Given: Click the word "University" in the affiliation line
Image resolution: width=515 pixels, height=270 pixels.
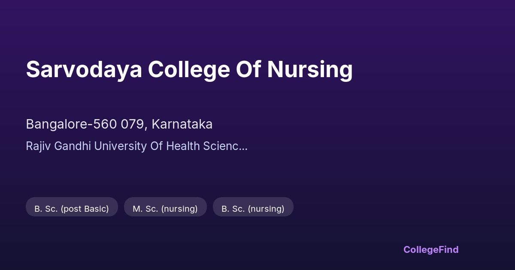Looking at the screenshot, I should 120,146.
